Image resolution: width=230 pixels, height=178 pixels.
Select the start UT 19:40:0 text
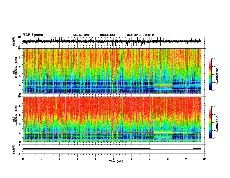(140, 35)
